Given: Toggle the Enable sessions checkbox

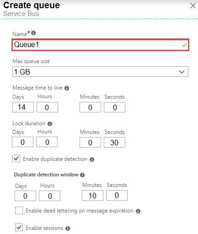Looking at the screenshot, I should tap(19, 228).
